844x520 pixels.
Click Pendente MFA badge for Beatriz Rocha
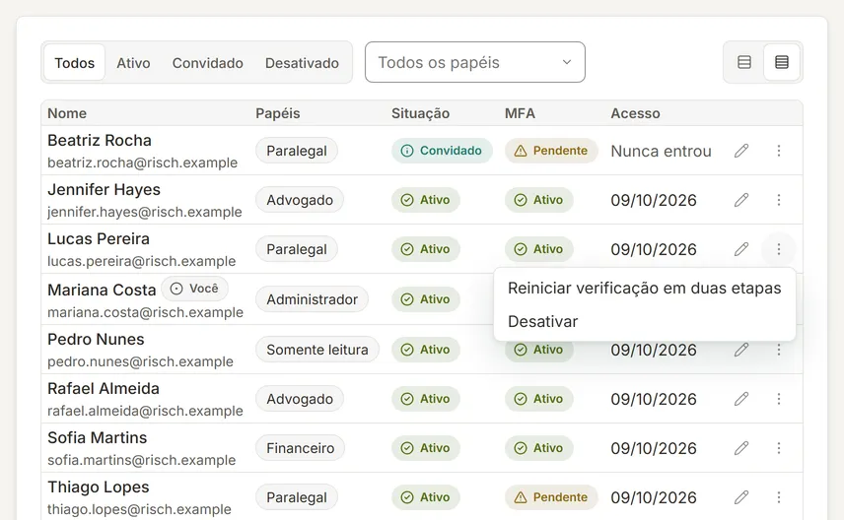(x=551, y=151)
